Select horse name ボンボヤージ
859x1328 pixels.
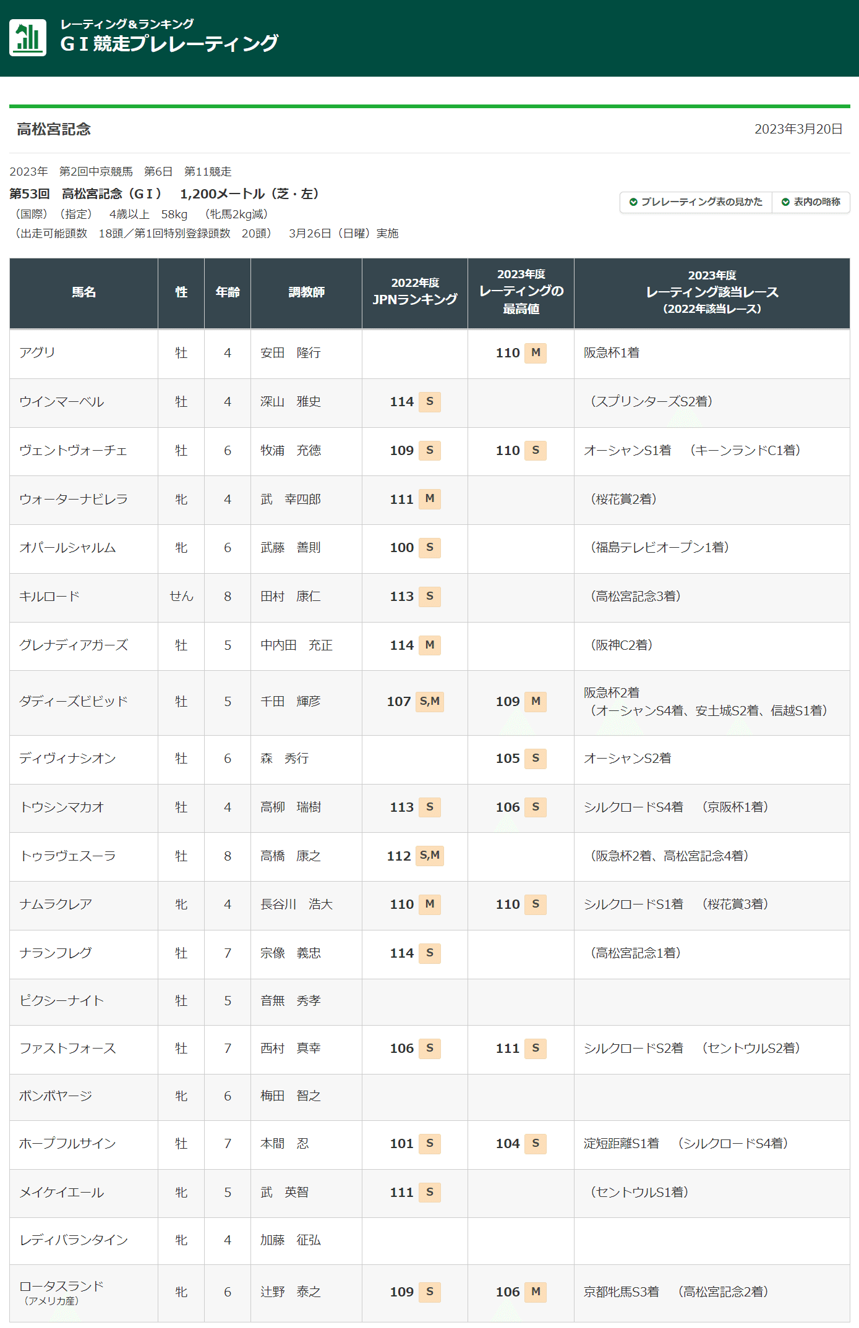click(56, 1096)
